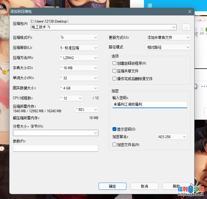Viewport: 207px width, 199px height.
Task: Click the browse "..." button for archive path
Action: (186, 27)
